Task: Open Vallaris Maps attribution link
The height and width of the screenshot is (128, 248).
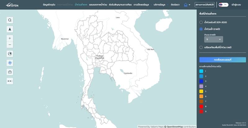Action: [157, 127]
